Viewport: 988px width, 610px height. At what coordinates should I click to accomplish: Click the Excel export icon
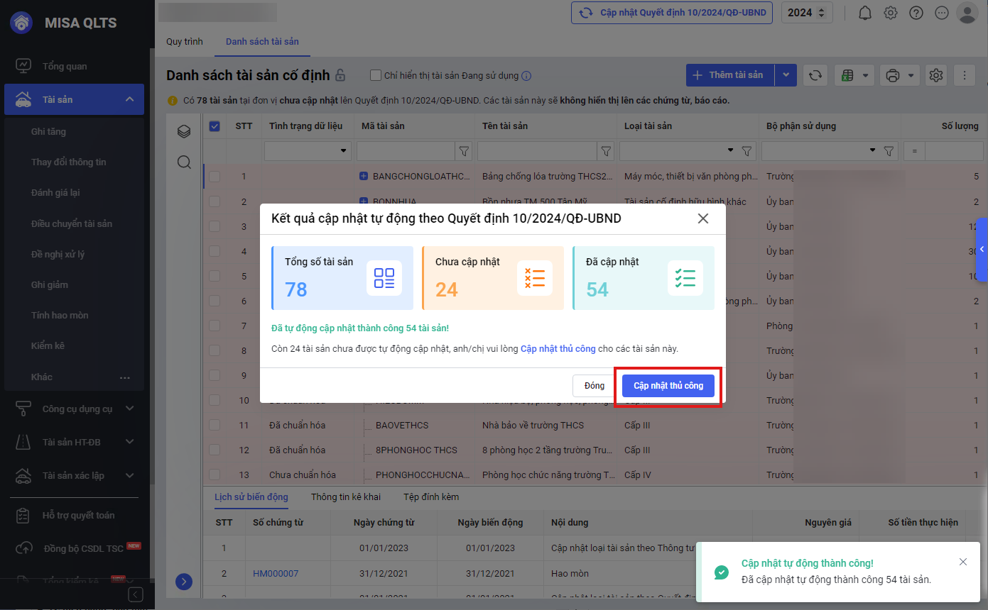point(854,75)
